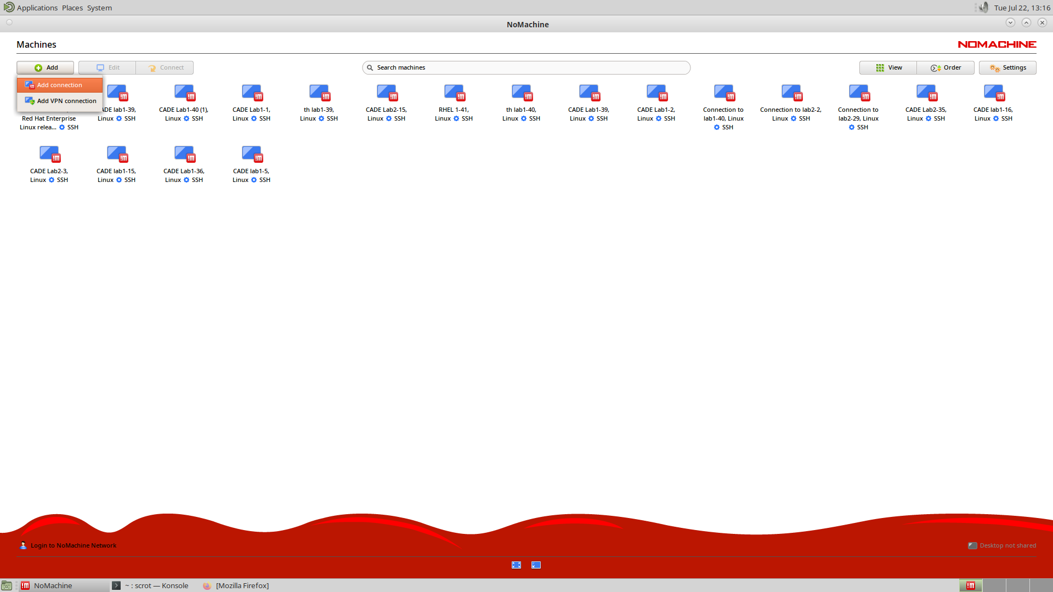Click the Add button
This screenshot has height=592, width=1053.
pos(46,67)
